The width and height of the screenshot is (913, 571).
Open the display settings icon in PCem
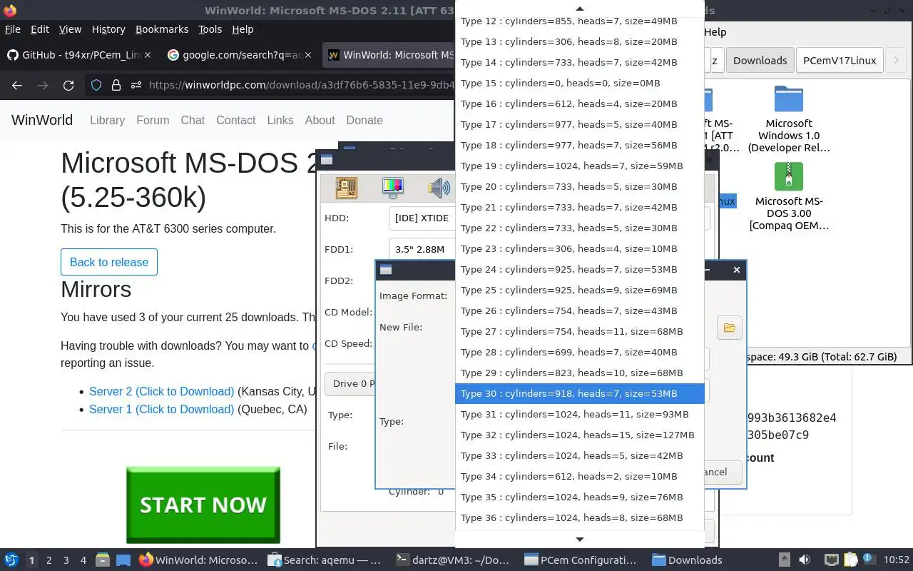coord(392,188)
